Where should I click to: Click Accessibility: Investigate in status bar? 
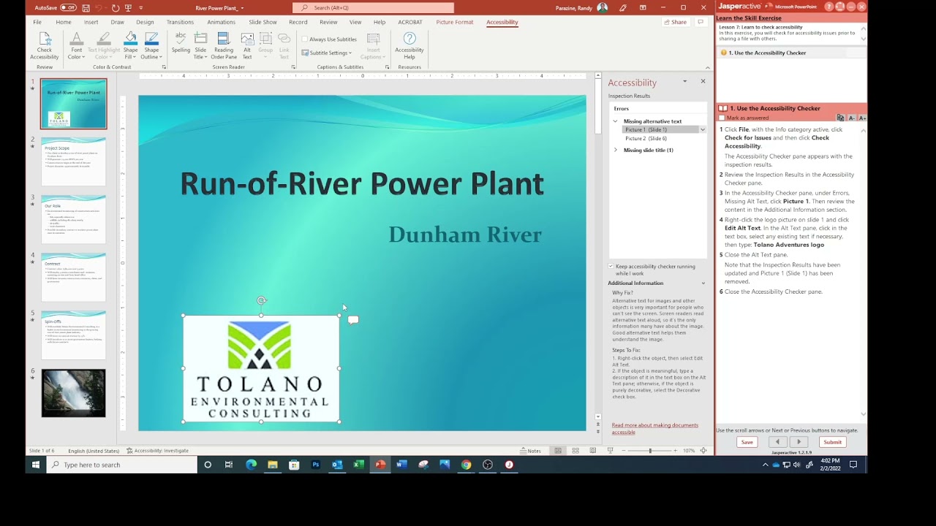[157, 451]
